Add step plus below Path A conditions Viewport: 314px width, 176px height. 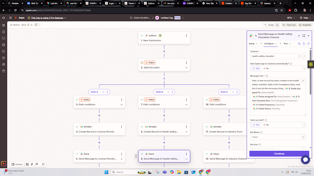coord(99,115)
